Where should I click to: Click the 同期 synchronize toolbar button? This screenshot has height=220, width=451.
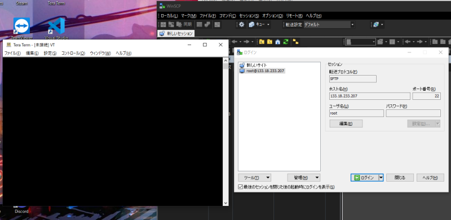pos(184,25)
